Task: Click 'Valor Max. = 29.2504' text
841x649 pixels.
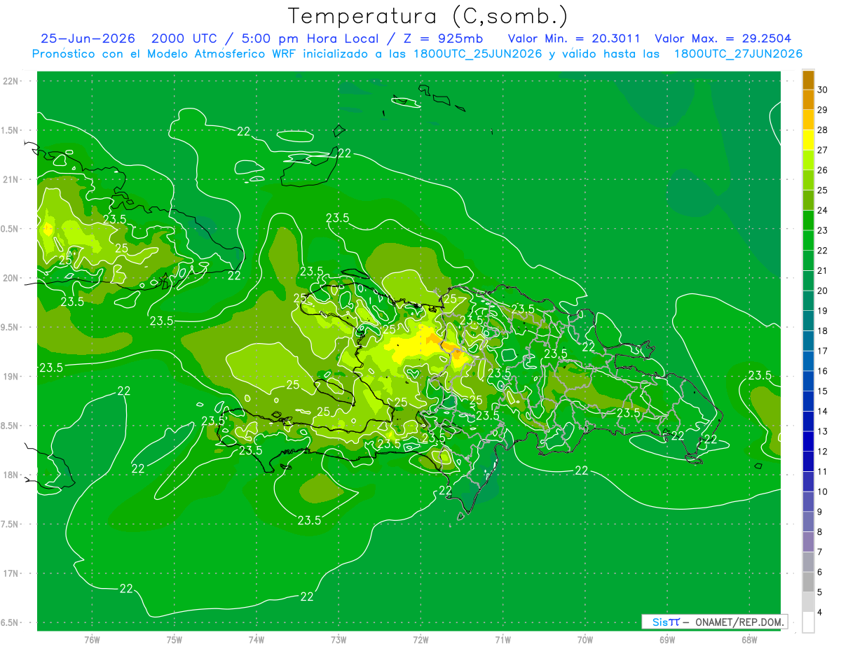Action: point(723,39)
